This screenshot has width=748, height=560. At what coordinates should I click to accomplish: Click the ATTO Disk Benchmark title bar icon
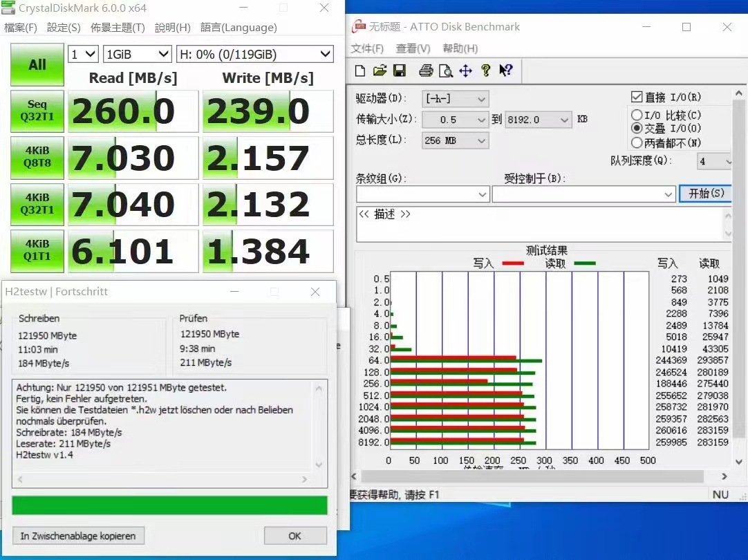358,26
